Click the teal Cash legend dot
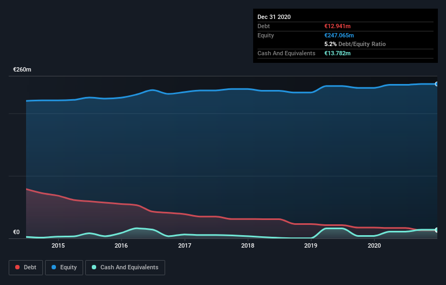This screenshot has height=285, width=446. [94, 267]
